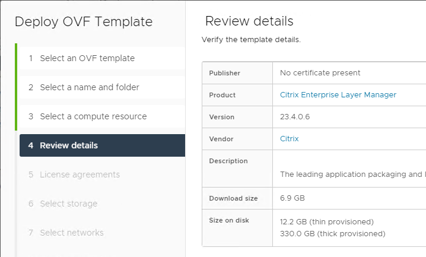Open step 2 Select a name and folder
This screenshot has width=426, height=257.
[102, 87]
